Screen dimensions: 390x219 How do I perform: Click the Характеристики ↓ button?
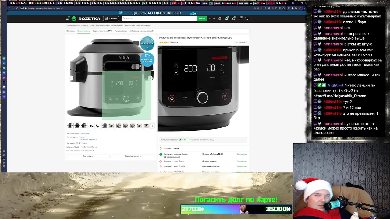pos(133,156)
